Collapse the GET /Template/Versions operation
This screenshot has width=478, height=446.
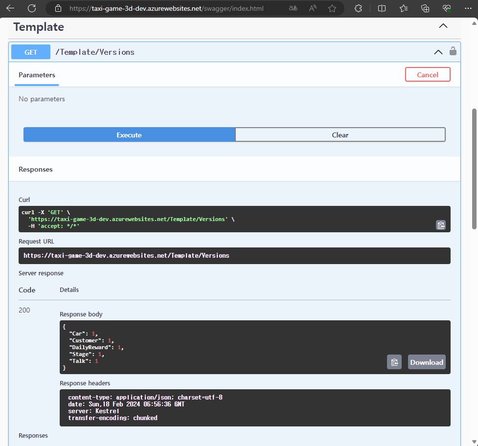[438, 52]
